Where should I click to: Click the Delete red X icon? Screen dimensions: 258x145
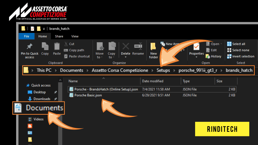tap(126, 46)
